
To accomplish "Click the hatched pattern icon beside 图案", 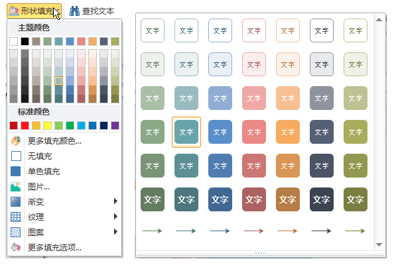I will tap(16, 232).
